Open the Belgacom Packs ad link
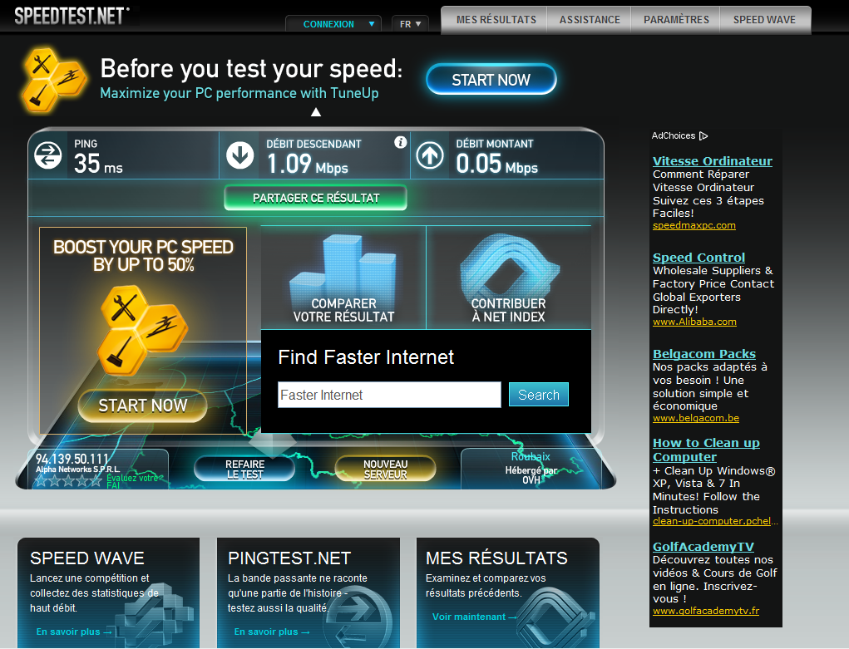Screen dimensions: 849x649 [703, 354]
